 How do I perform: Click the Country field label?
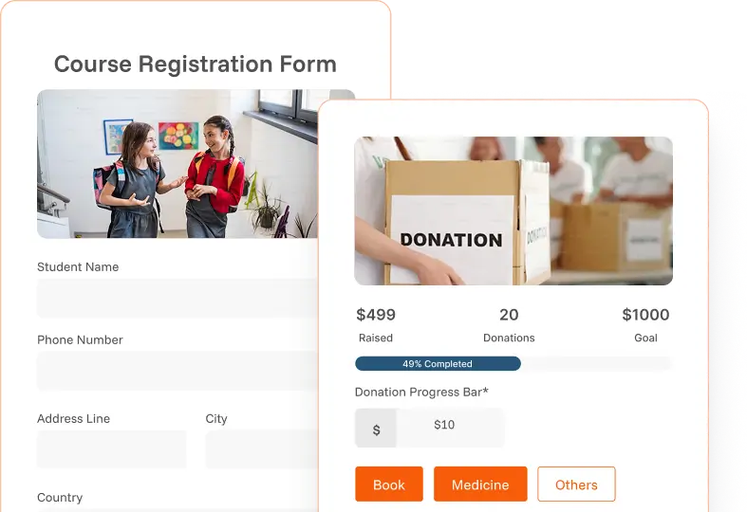[x=60, y=497]
